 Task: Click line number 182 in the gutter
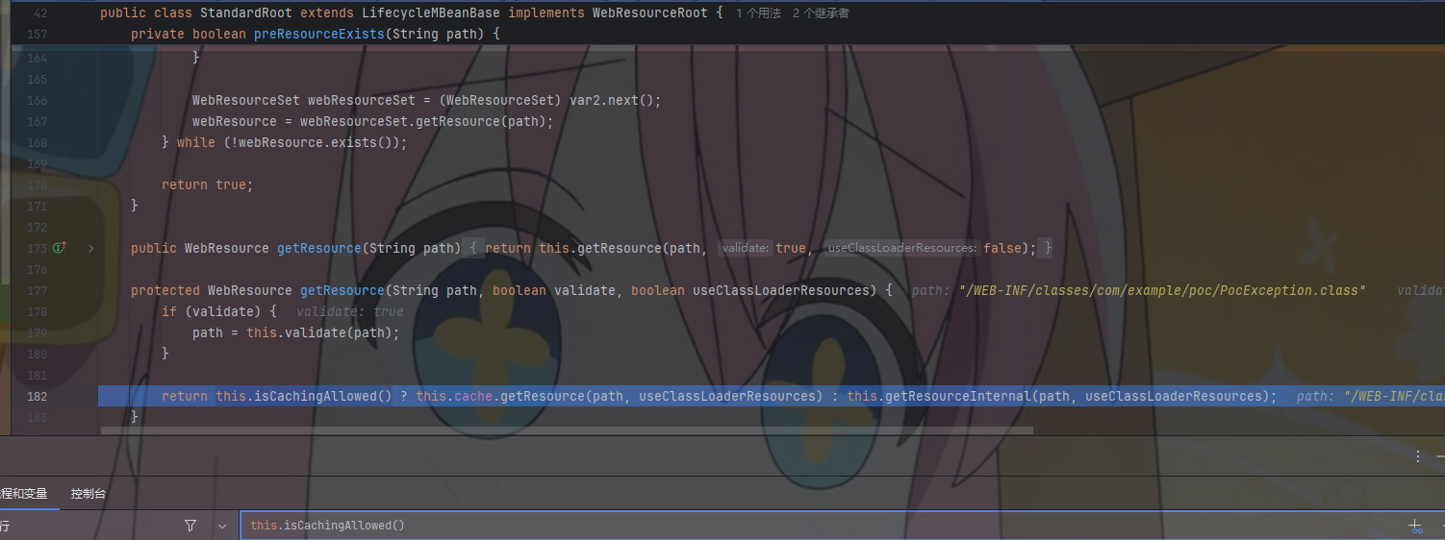pos(37,396)
